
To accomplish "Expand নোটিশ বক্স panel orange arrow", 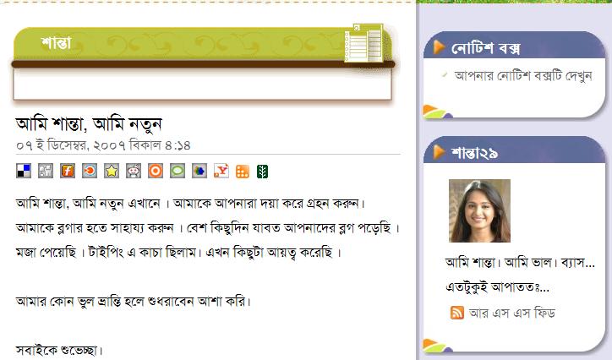I will (439, 47).
